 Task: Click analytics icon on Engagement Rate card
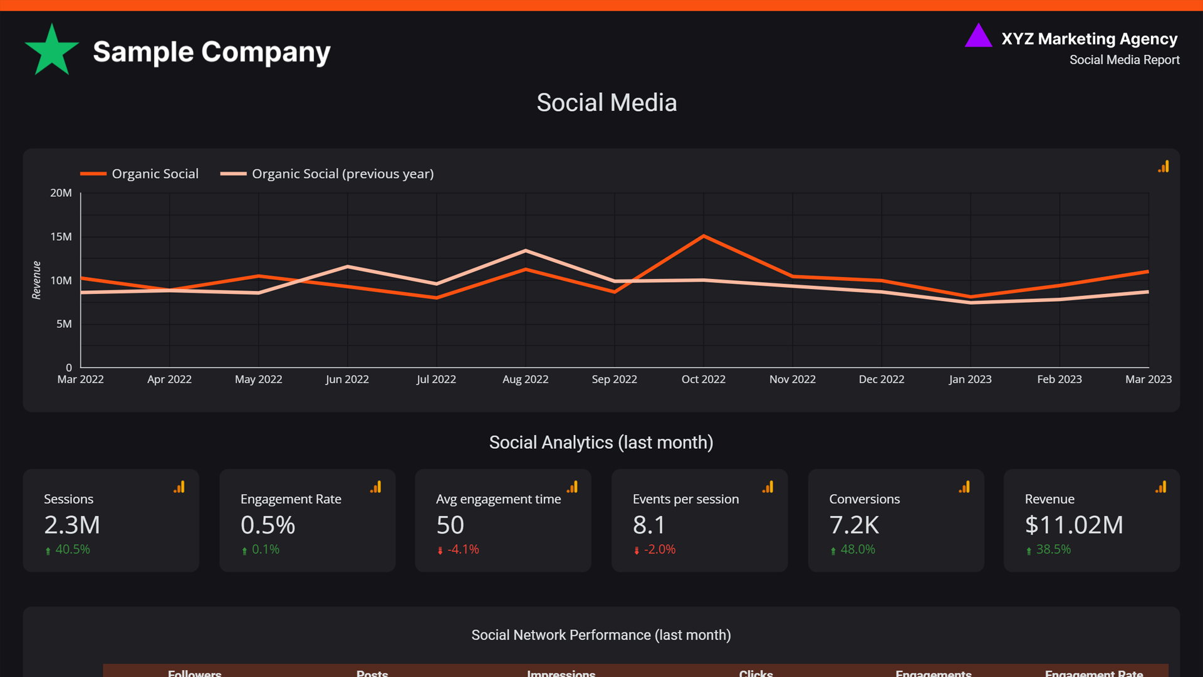[x=376, y=487]
